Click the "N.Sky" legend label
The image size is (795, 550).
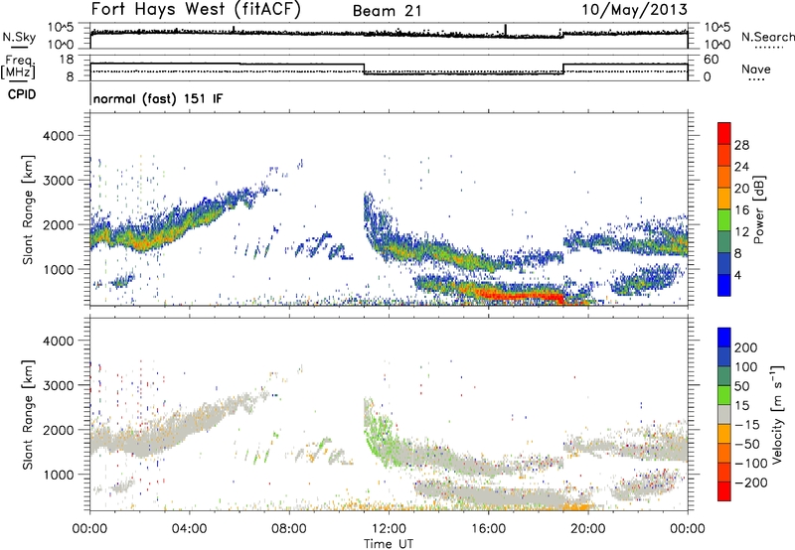[19, 37]
